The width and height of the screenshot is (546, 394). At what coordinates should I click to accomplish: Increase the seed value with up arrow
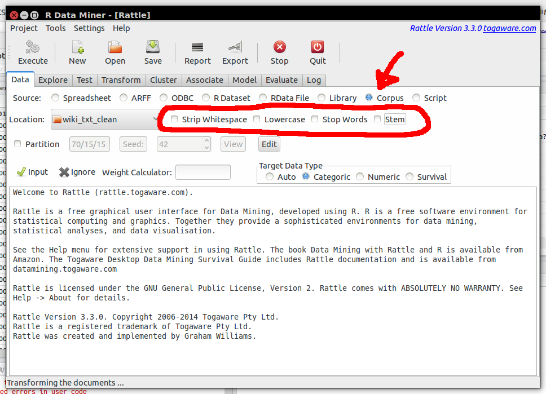pos(207,140)
